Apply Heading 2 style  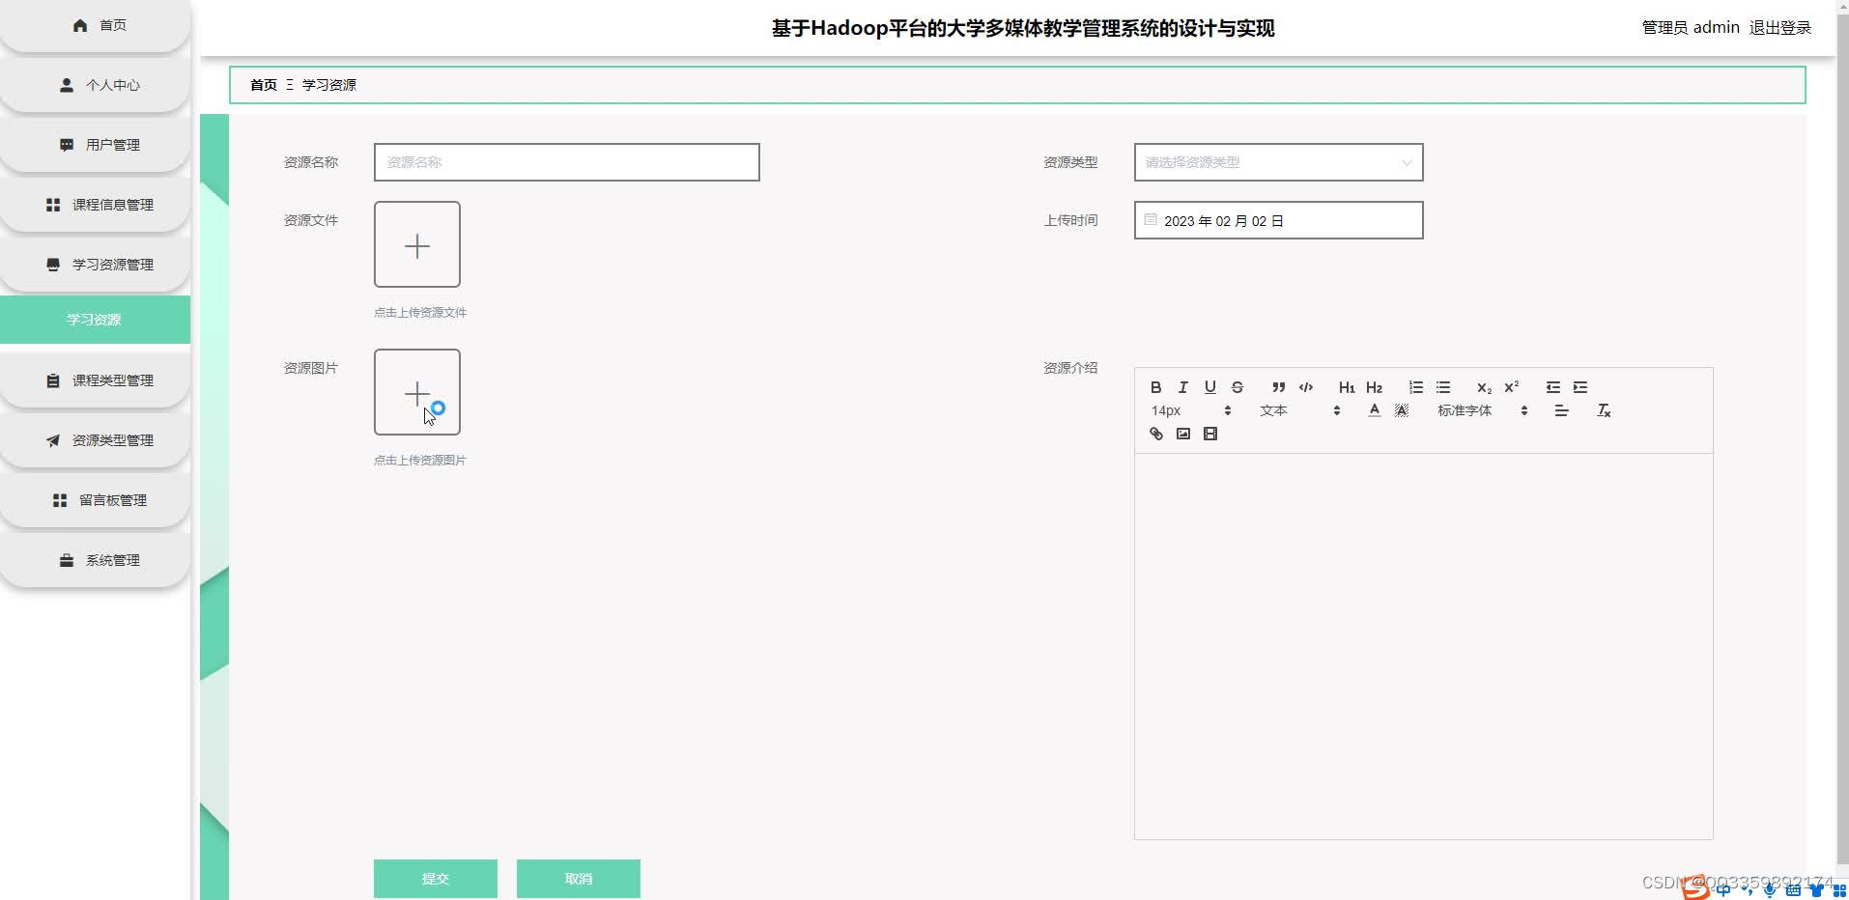pos(1374,387)
